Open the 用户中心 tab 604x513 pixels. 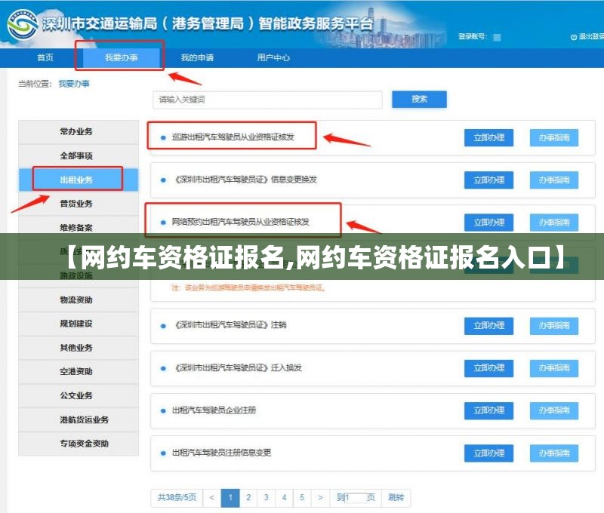point(273,58)
